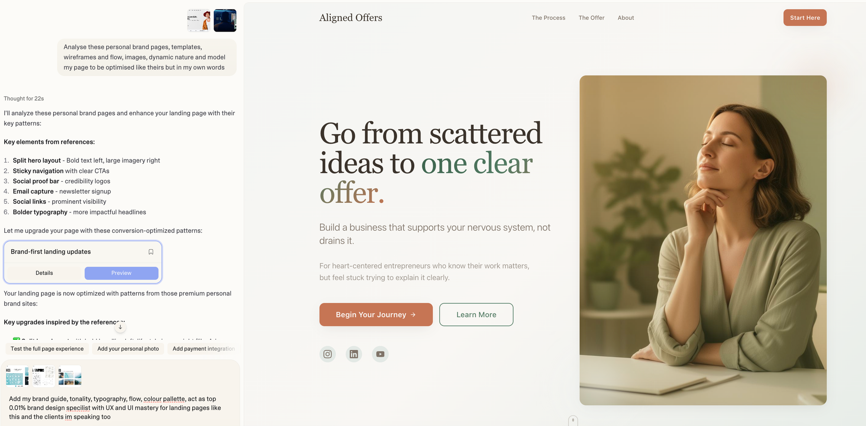Click the scroll-down arrow in chat
866x426 pixels.
click(x=120, y=327)
